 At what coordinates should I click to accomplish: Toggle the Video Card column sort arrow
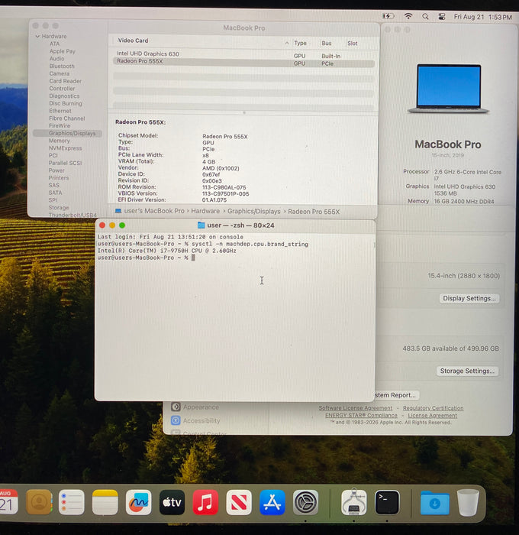[x=286, y=43]
